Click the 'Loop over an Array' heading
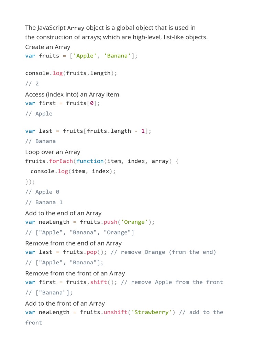This screenshot has width=264, height=352. click(53, 152)
